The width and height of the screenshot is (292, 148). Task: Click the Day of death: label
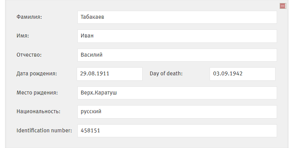pyautogui.click(x=166, y=74)
